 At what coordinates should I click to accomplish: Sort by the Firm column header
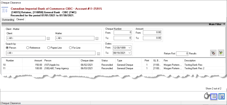173,61
